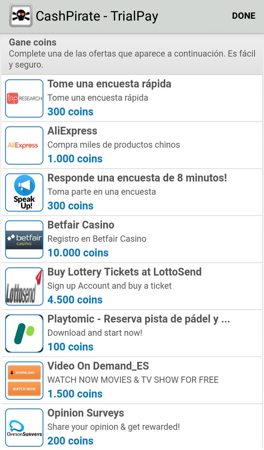The image size is (264, 450).
Task: Tap the 'Playtomic - Reserva pista de pádel' title
Action: (x=138, y=319)
